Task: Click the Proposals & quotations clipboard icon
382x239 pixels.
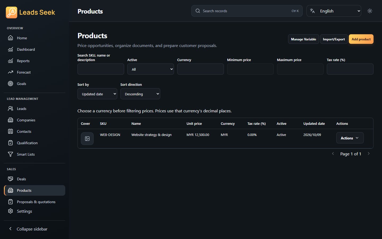Action: point(11,202)
